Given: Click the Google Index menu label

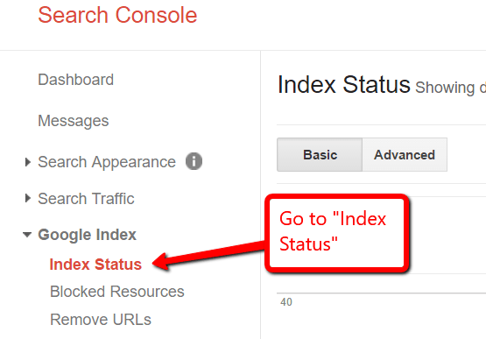Looking at the screenshot, I should [87, 235].
